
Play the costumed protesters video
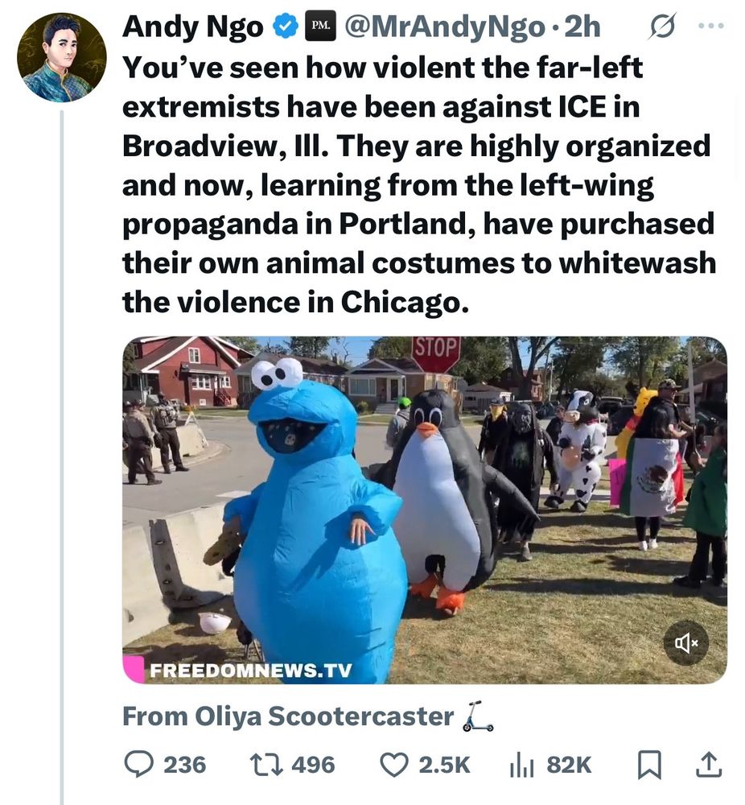[x=424, y=510]
